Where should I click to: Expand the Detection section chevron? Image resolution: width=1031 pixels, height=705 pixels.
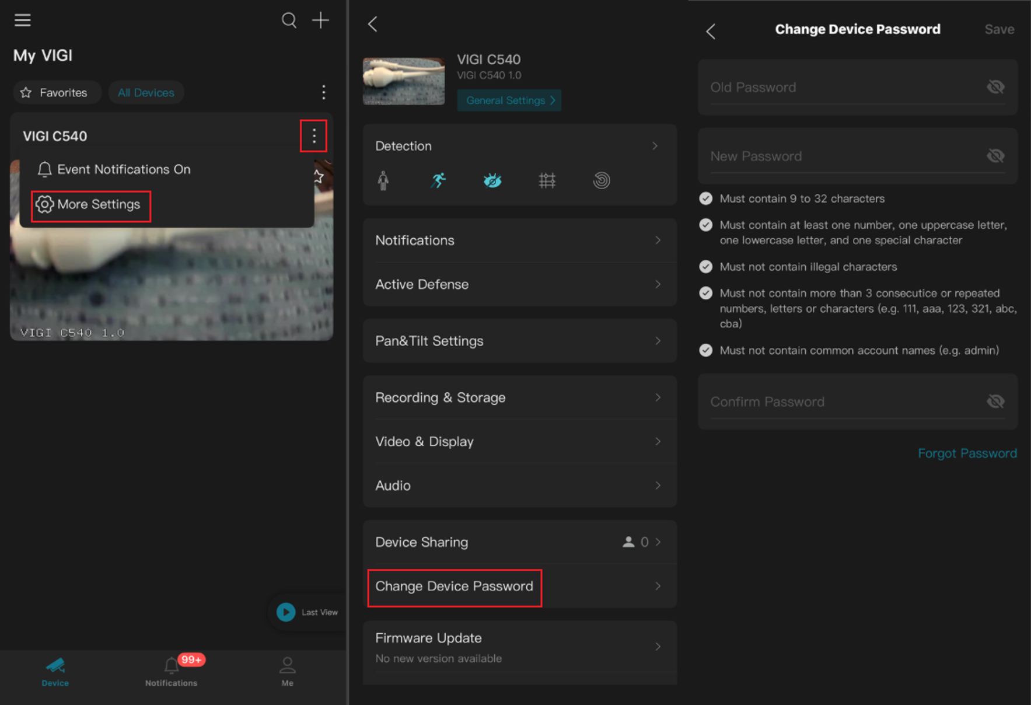tap(655, 146)
